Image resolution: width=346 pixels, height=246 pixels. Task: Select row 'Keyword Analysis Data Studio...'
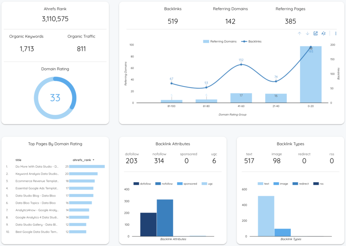55,174
